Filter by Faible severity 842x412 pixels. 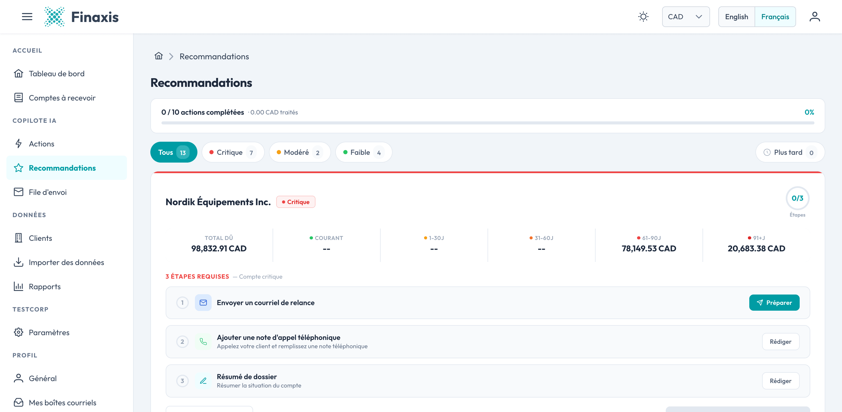tap(363, 152)
